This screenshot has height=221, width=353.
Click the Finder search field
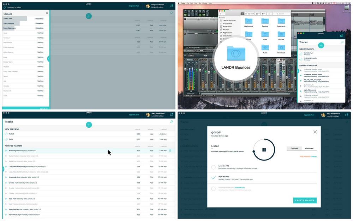click(x=281, y=13)
